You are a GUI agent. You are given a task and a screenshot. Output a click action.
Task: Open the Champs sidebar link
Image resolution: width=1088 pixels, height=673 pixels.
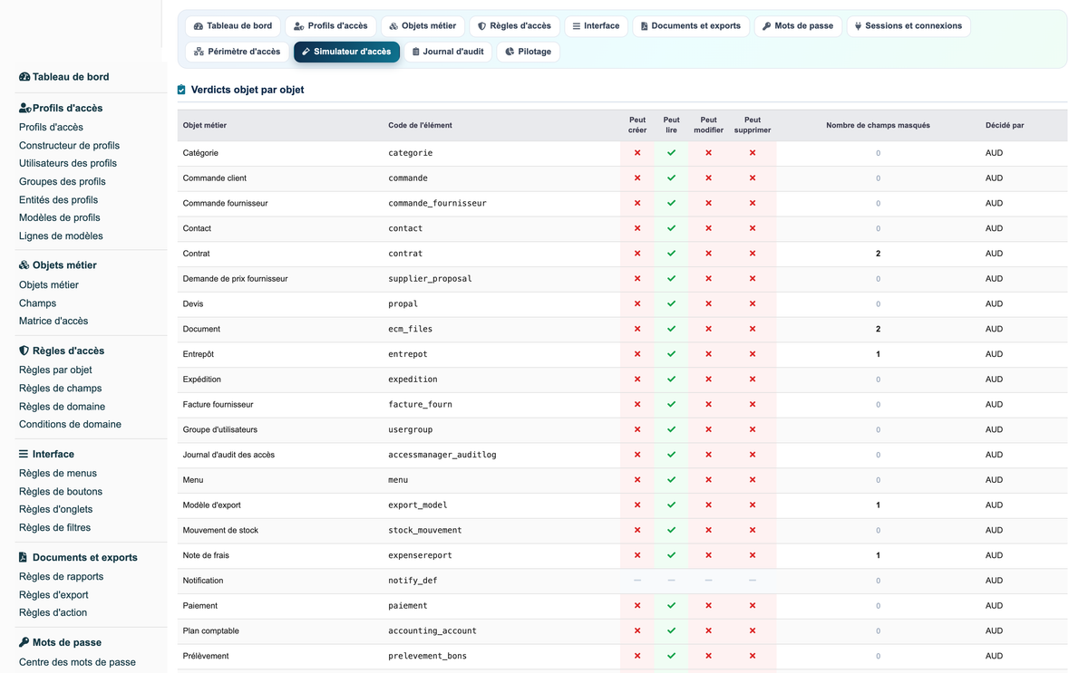click(x=37, y=303)
